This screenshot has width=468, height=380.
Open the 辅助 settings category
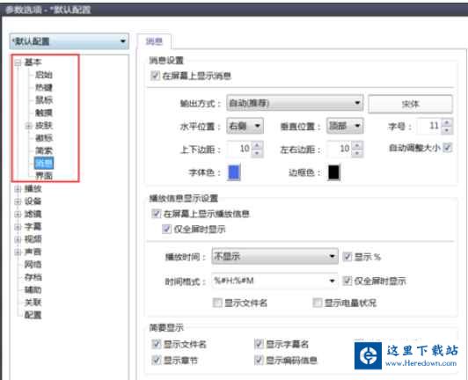click(x=33, y=290)
